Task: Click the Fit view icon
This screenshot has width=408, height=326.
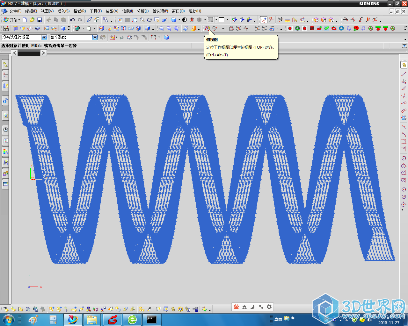Action: coord(120,20)
